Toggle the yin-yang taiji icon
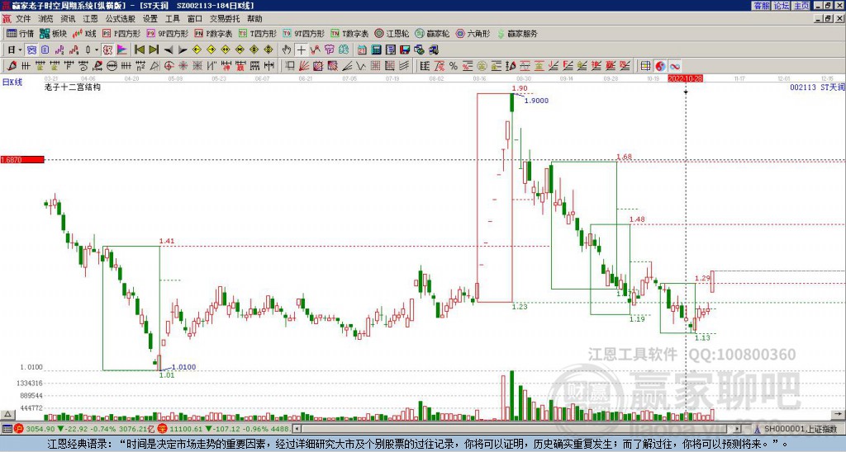 coord(660,66)
